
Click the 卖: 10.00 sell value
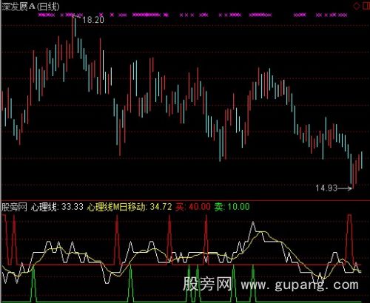[232, 207]
